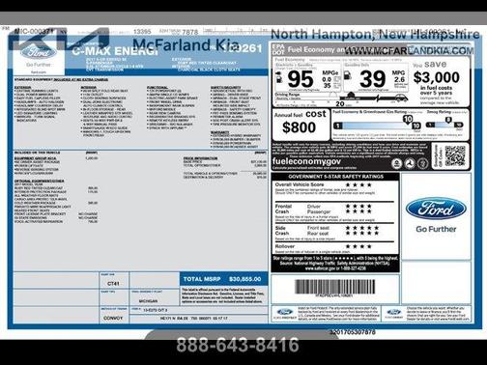Click the Standard Equipment Included header
The image size is (487, 365).
tap(61, 79)
